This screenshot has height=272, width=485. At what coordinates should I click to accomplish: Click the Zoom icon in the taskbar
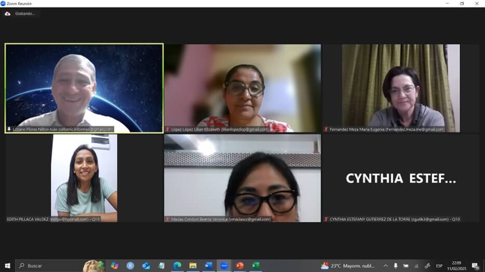tap(224, 266)
